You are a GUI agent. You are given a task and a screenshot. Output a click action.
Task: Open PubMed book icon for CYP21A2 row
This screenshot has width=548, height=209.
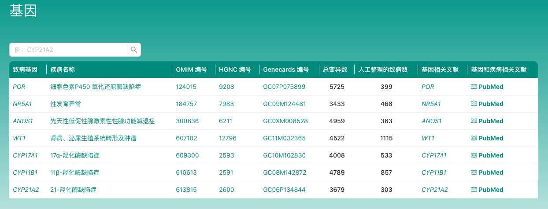(x=474, y=190)
